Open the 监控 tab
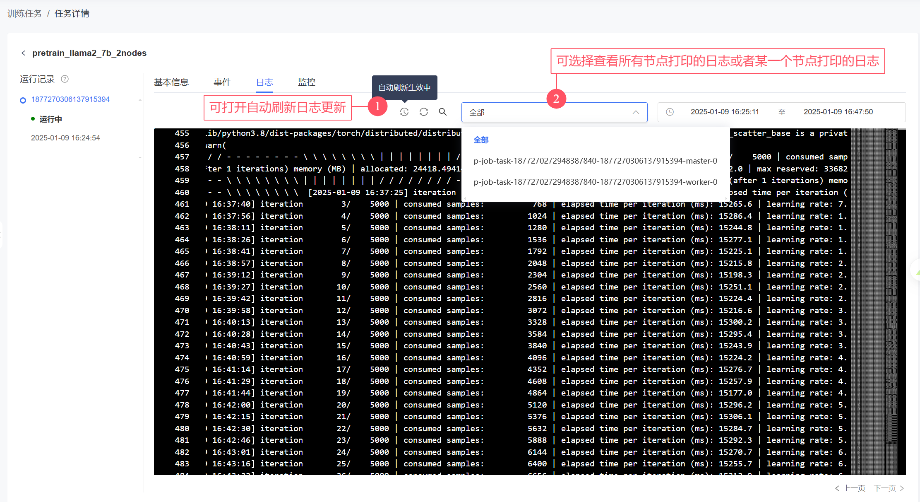This screenshot has width=920, height=502. [307, 82]
